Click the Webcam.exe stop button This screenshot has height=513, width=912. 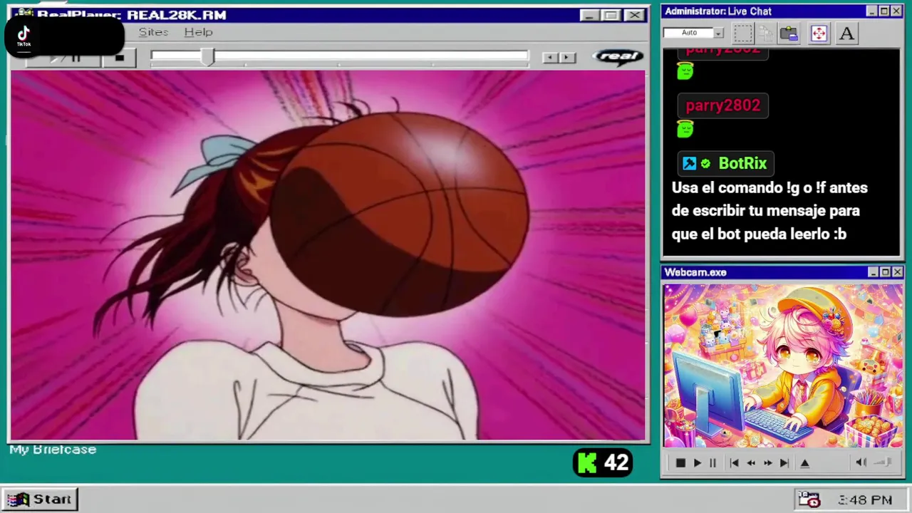click(x=680, y=463)
